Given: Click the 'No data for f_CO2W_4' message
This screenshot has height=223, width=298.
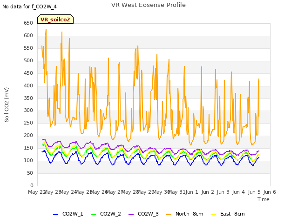Looking at the screenshot, I should click(29, 7).
